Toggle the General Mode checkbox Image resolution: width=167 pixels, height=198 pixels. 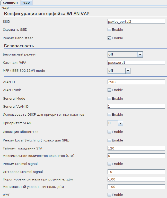pyautogui.click(x=109, y=99)
